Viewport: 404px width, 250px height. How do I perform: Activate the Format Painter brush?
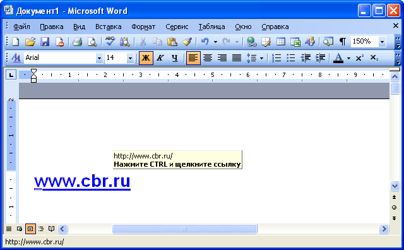(187, 42)
